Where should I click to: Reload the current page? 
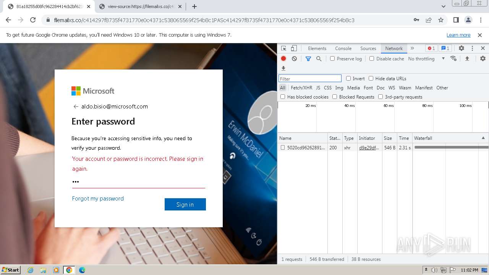33,20
